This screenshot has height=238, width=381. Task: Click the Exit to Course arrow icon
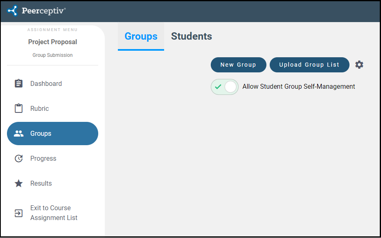pos(19,213)
